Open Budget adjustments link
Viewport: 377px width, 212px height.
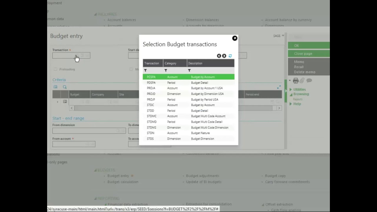(203, 176)
